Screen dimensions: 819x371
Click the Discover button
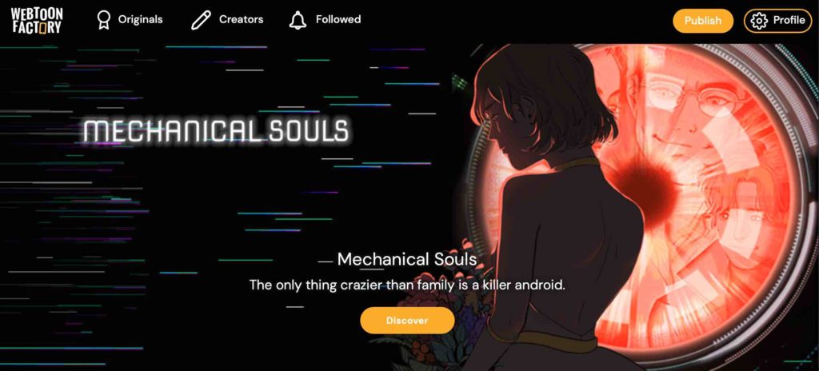click(407, 321)
